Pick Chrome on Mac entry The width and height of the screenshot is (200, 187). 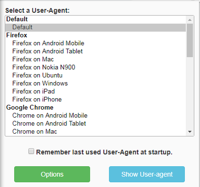(96, 132)
